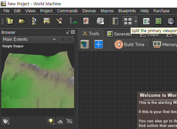Open the Edit menu
177x129 pixels.
pyautogui.click(x=17, y=11)
